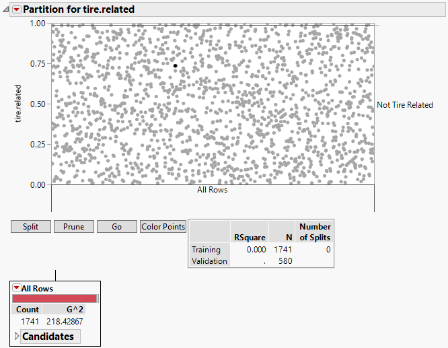Click the Training RSquare value 0.000
The width and height of the screenshot is (448, 348).
pos(256,250)
